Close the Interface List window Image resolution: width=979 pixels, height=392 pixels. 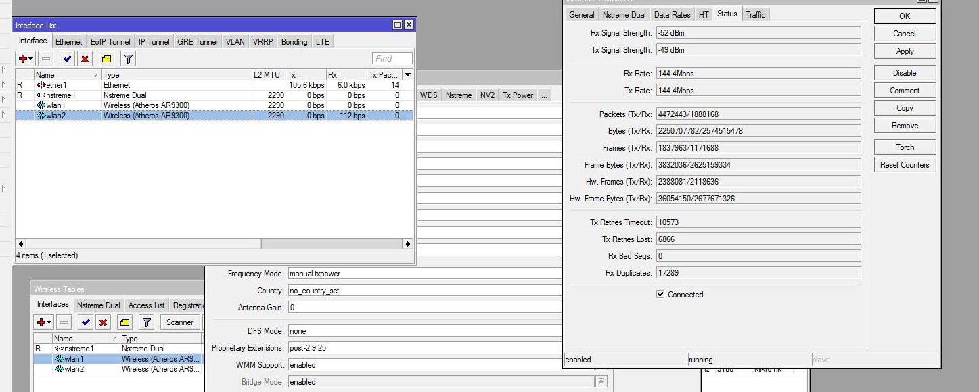click(409, 25)
